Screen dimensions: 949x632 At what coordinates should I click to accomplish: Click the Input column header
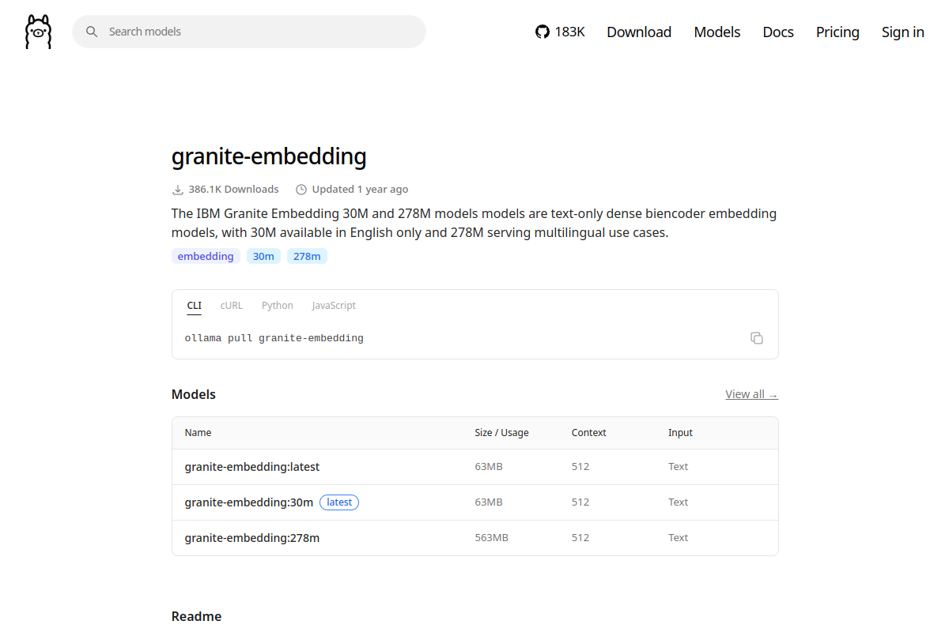[x=680, y=433]
